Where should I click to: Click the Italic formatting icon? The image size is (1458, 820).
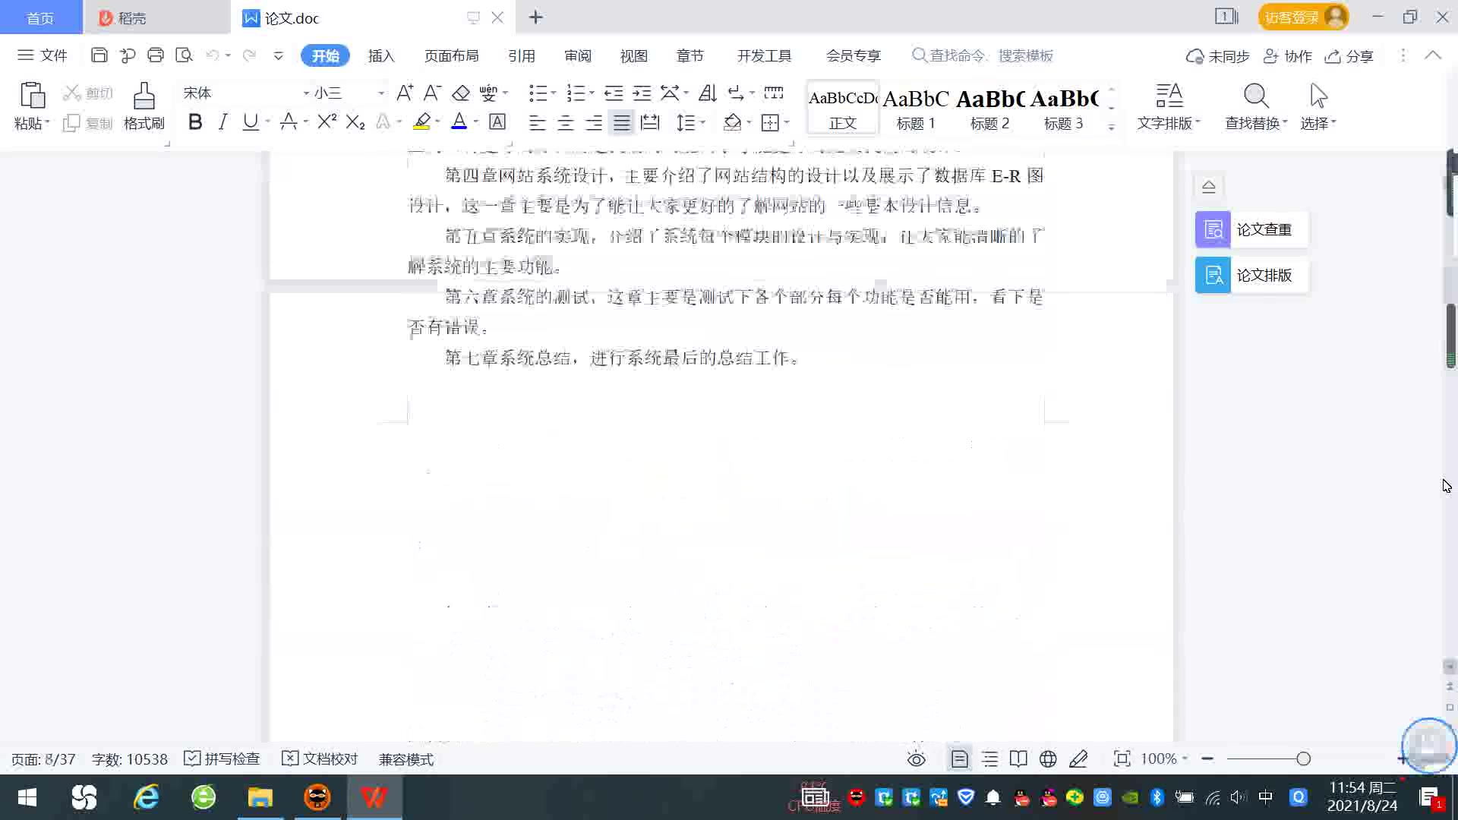click(222, 122)
